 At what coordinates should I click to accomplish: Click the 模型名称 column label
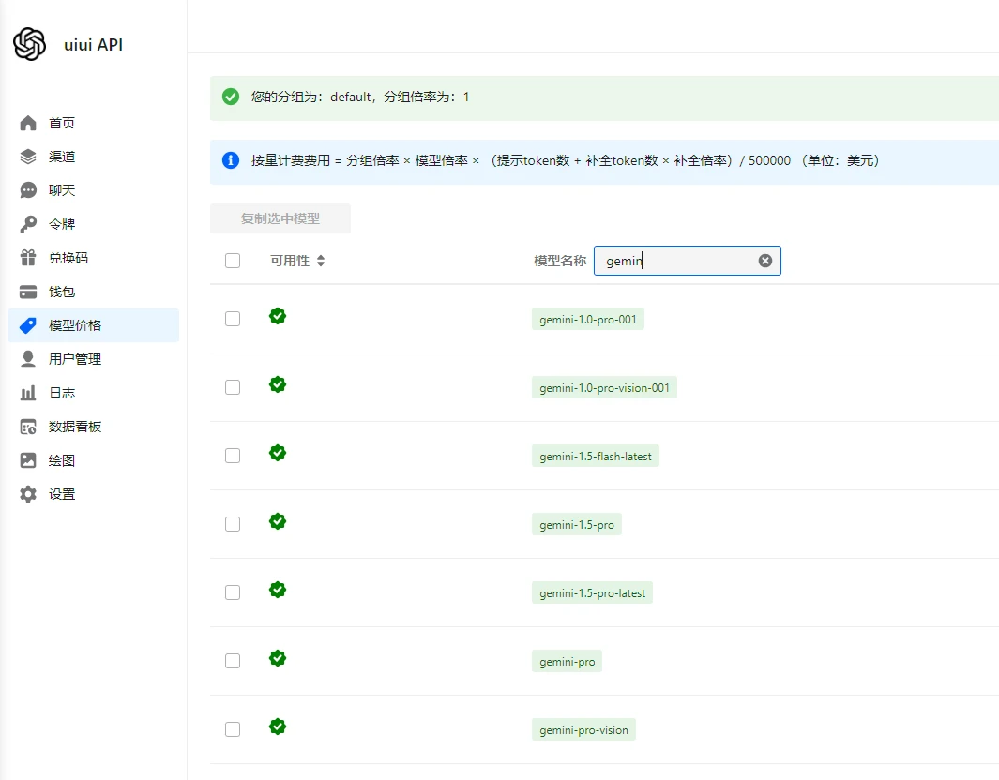click(x=560, y=261)
